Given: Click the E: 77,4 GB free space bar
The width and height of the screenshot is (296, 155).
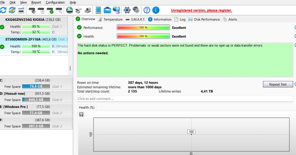Looking at the screenshot, I should tap(36, 113).
